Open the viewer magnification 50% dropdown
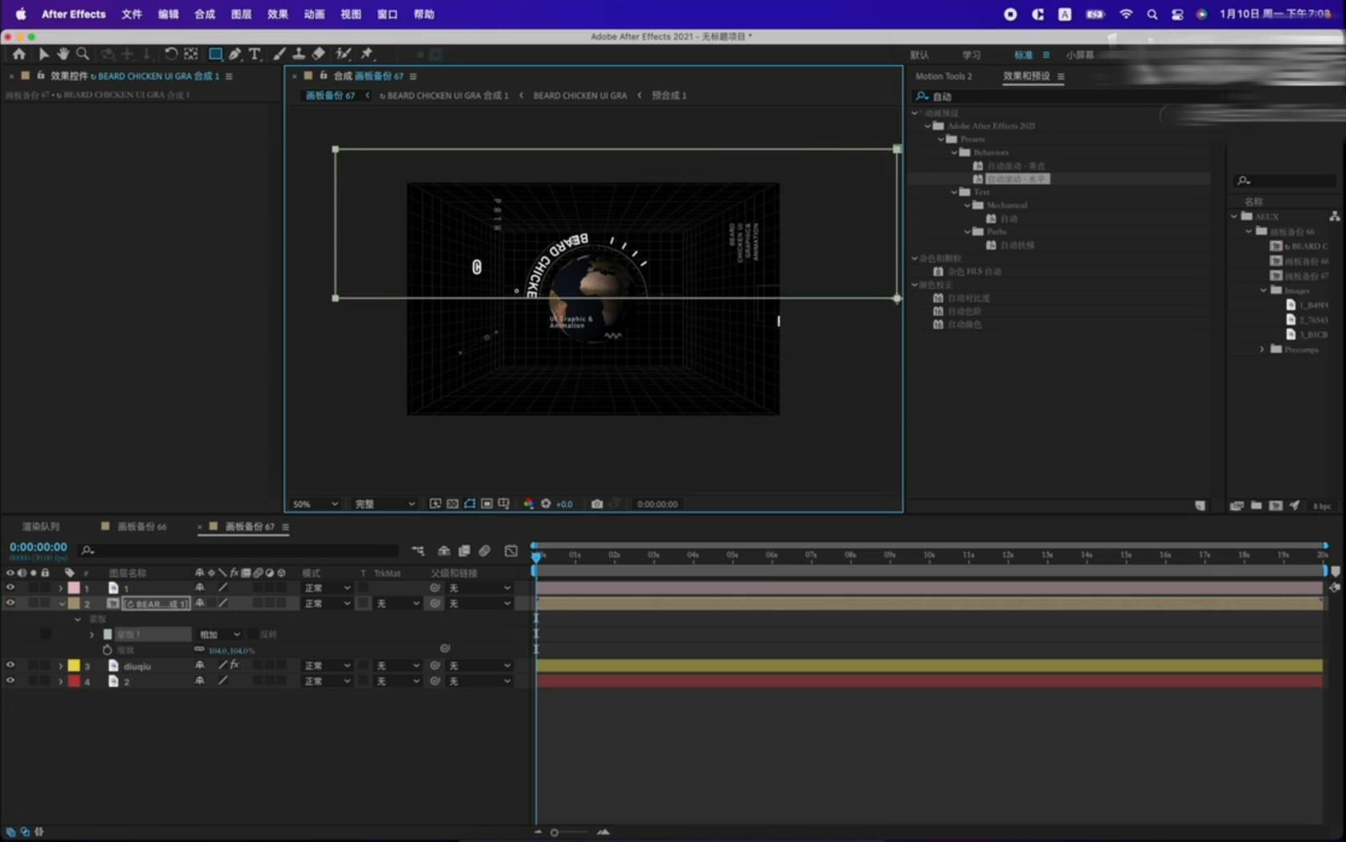The image size is (1346, 842). click(314, 504)
